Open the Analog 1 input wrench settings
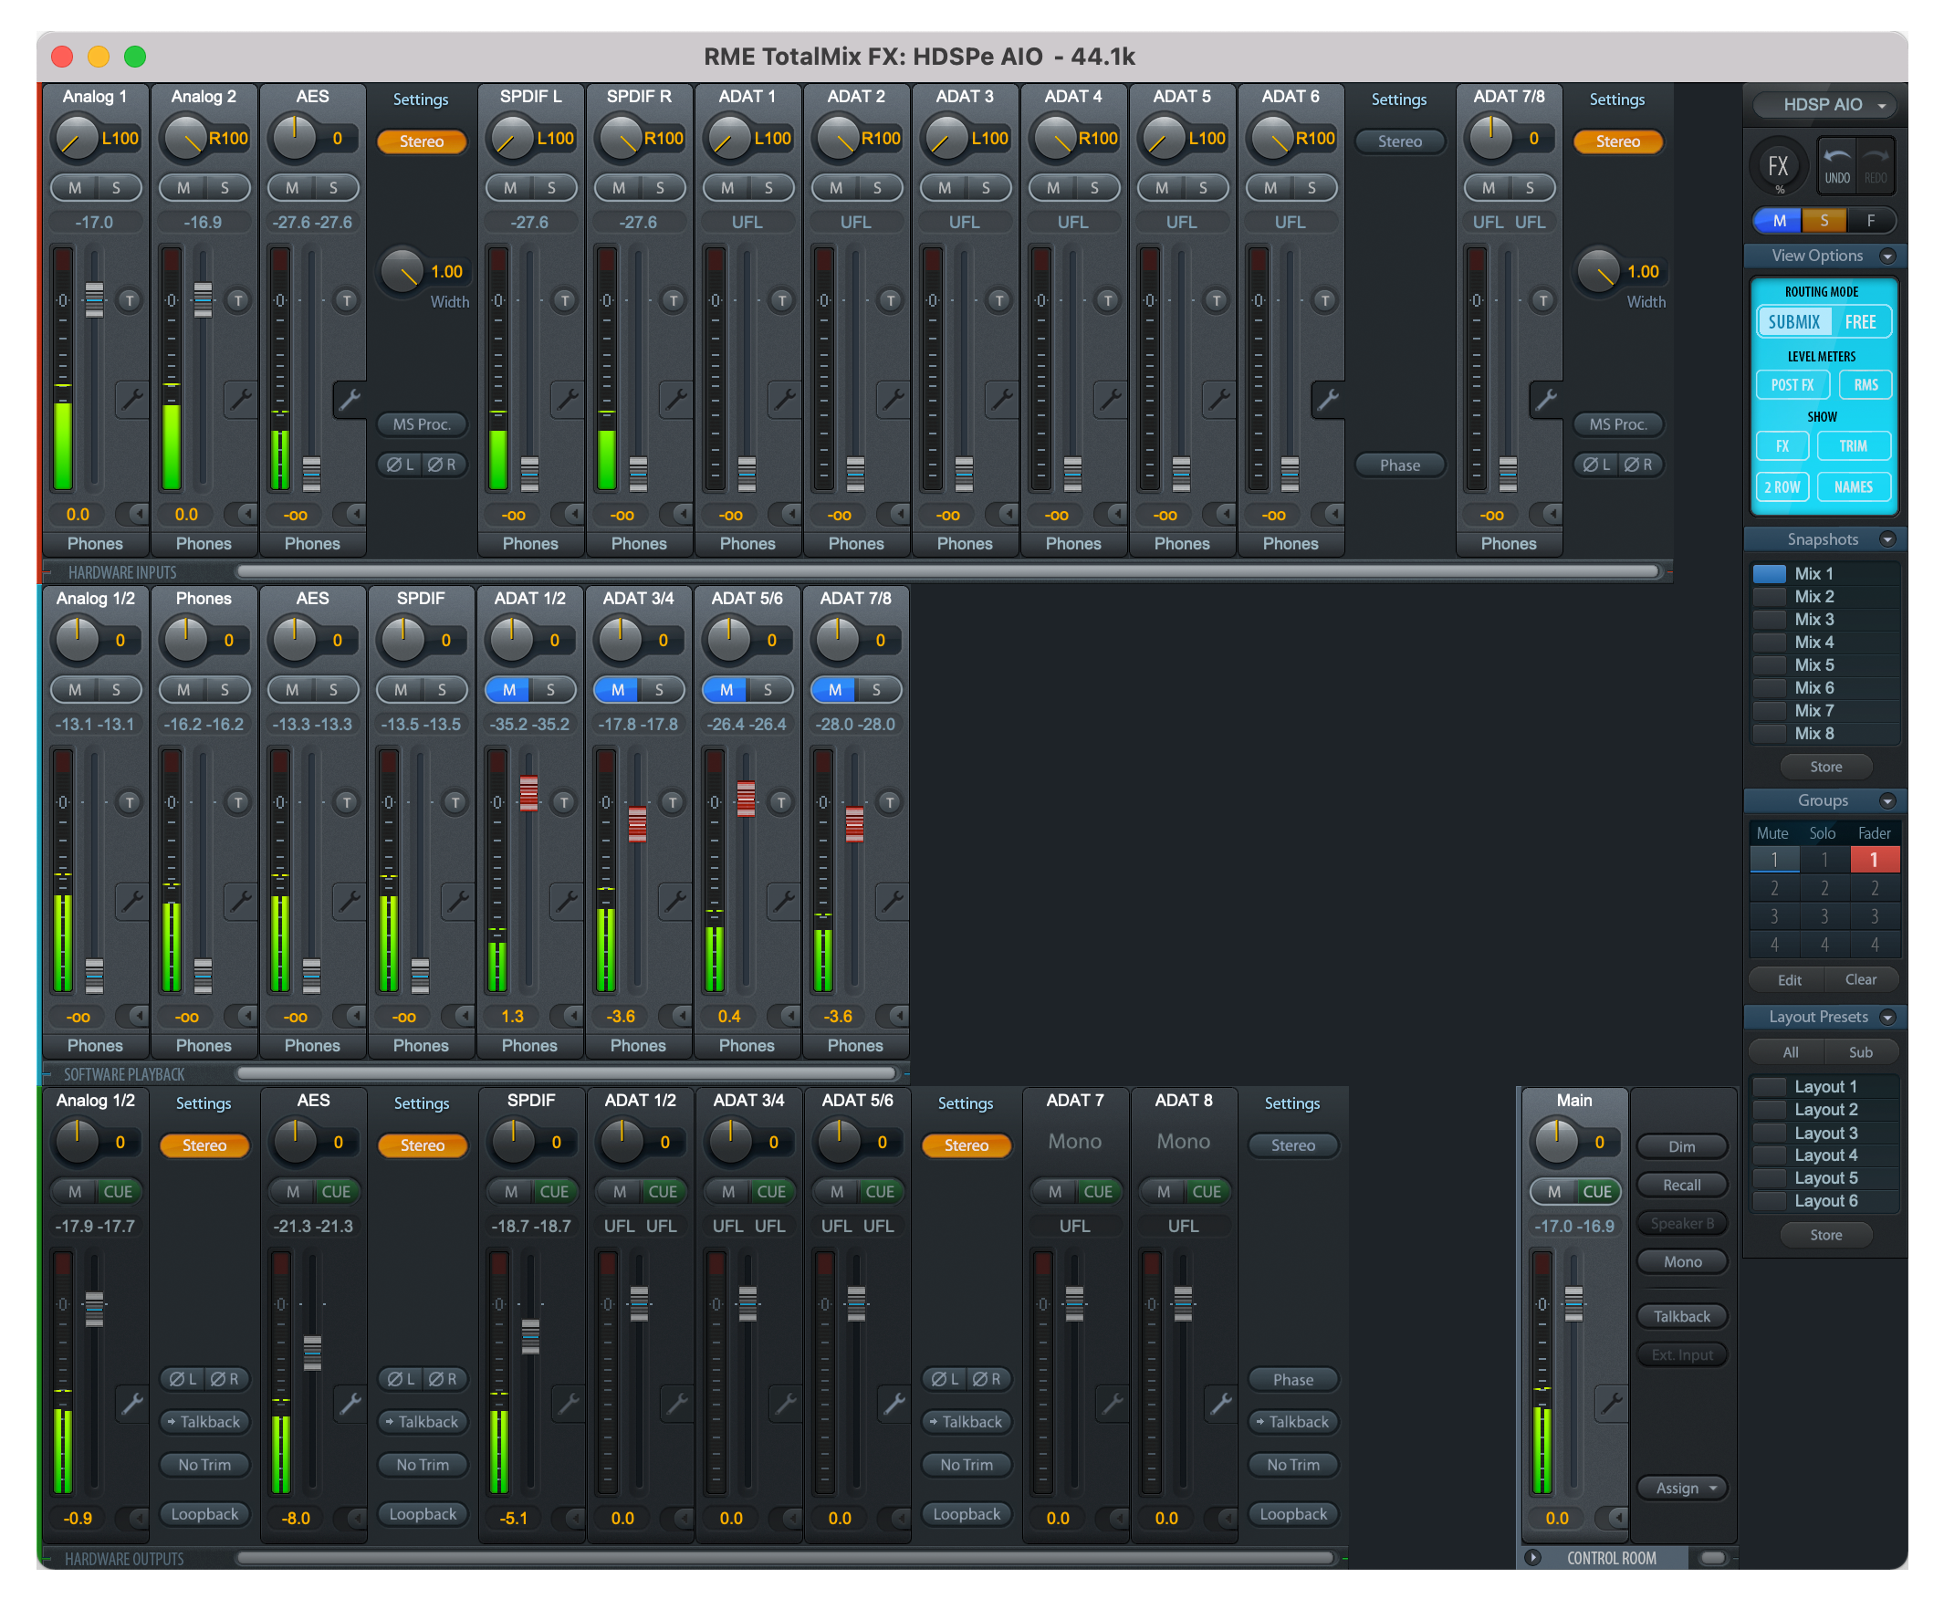Viewport: 1944px width, 1599px height. tap(131, 399)
